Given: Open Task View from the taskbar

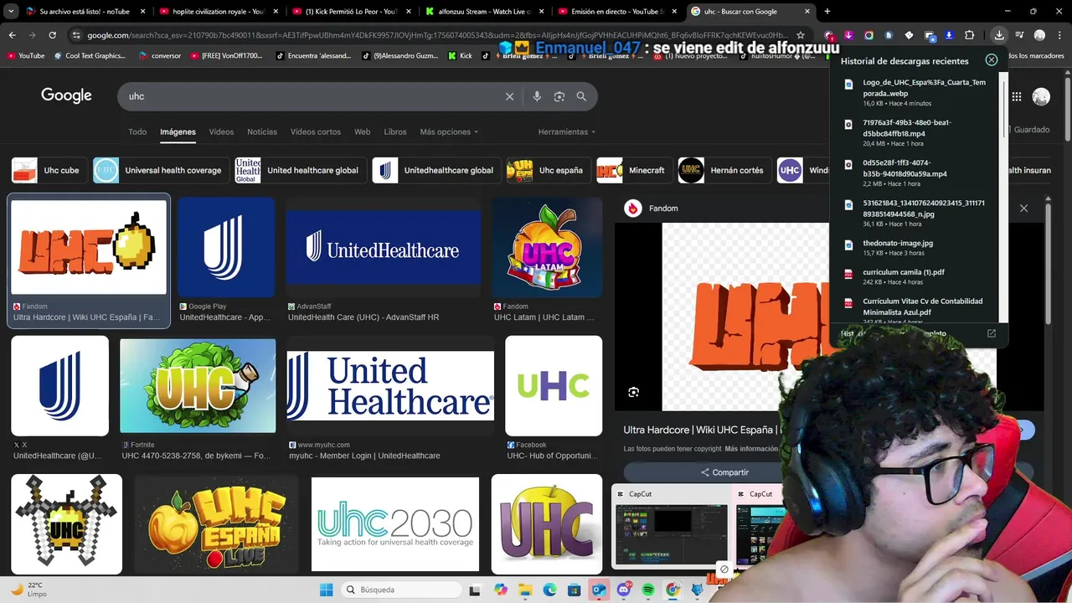Looking at the screenshot, I should [x=475, y=590].
